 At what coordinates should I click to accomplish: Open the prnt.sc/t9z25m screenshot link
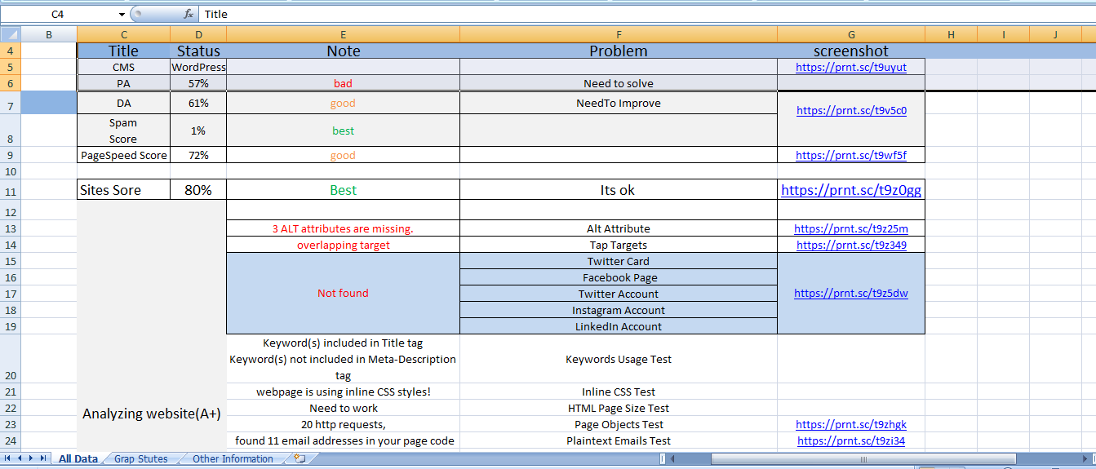851,228
